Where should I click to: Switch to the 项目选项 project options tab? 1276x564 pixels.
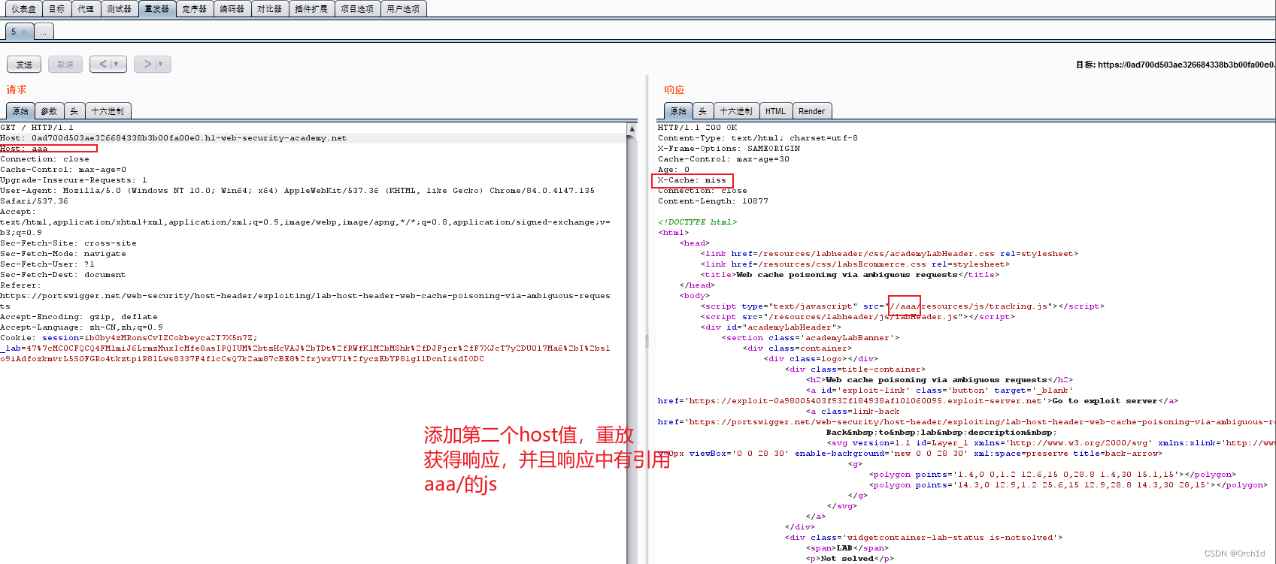tap(357, 9)
